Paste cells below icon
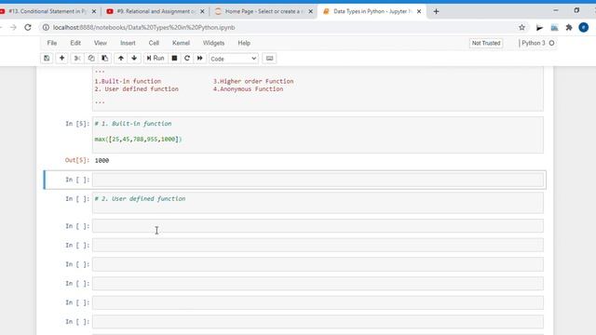This screenshot has height=335, width=596. tap(104, 58)
